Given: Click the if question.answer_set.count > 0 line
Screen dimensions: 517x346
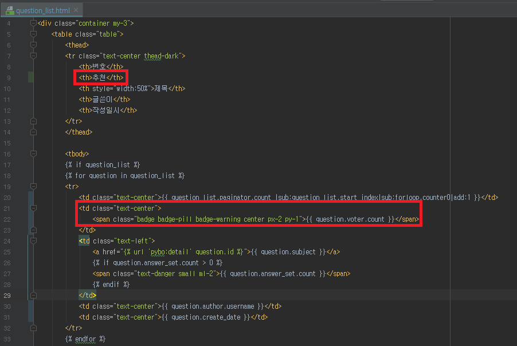Looking at the screenshot, I should click(x=158, y=263).
